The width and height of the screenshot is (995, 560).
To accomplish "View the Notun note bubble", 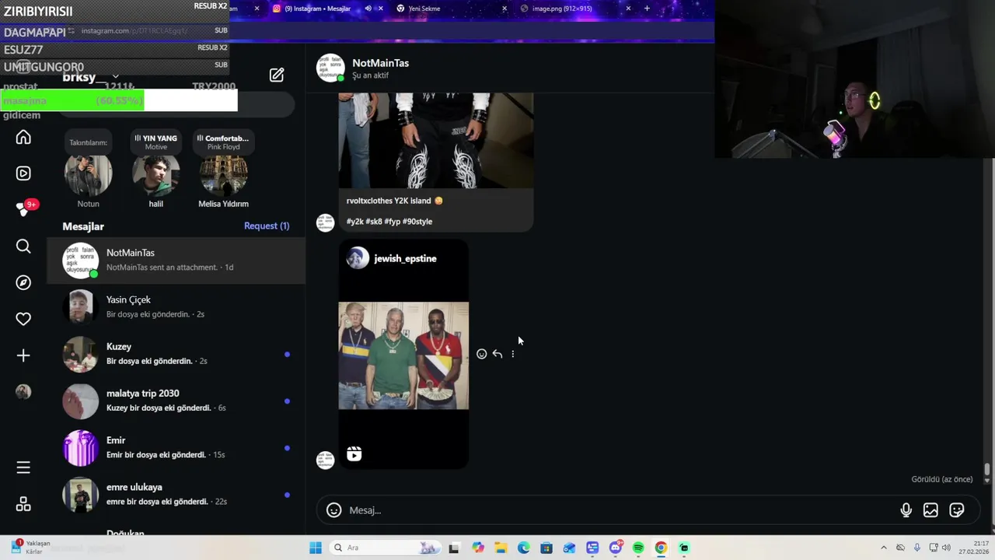I will point(88,142).
